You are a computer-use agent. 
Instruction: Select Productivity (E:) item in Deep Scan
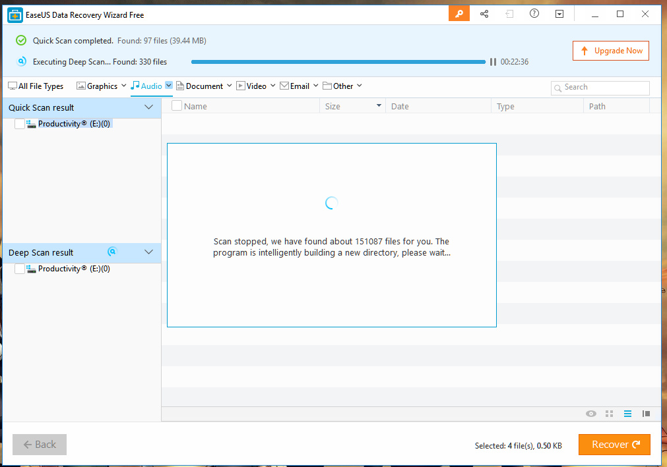[x=74, y=269]
